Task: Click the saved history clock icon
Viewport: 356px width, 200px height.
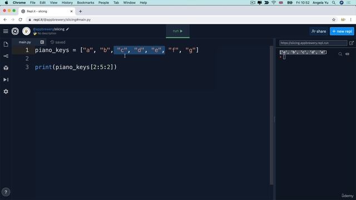Action: 52,42
